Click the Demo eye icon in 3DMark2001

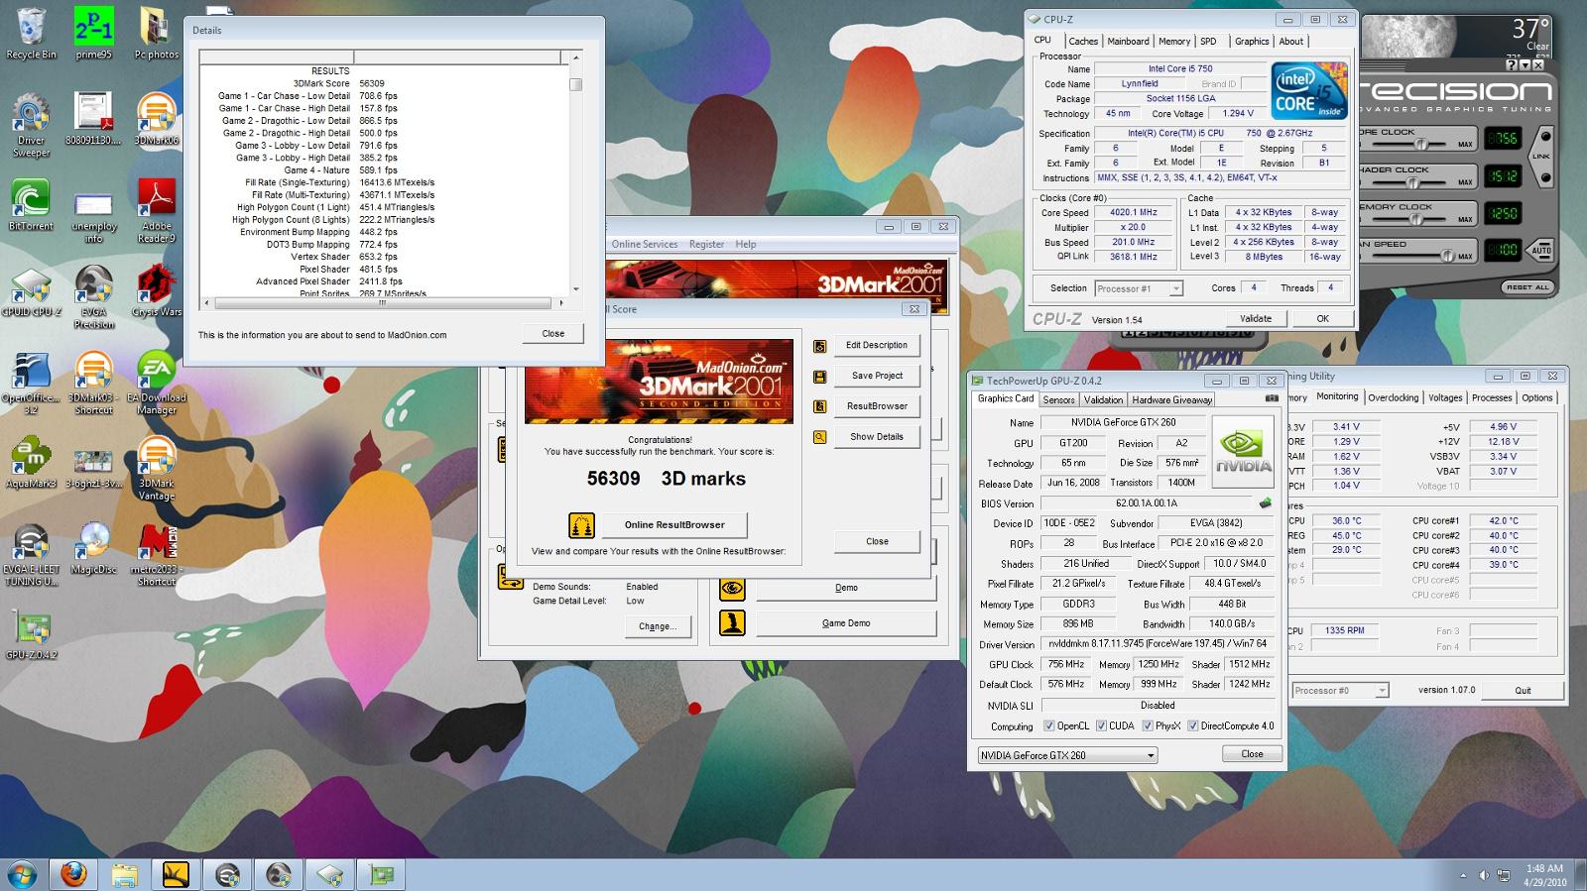pyautogui.click(x=732, y=588)
